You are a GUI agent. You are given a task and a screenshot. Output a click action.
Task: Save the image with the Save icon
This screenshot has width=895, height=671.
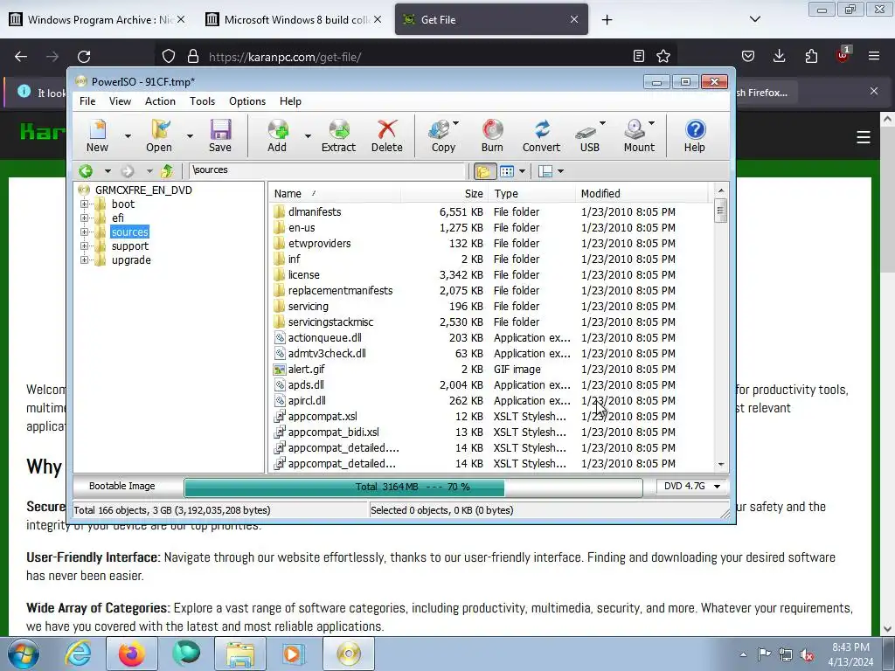(220, 135)
